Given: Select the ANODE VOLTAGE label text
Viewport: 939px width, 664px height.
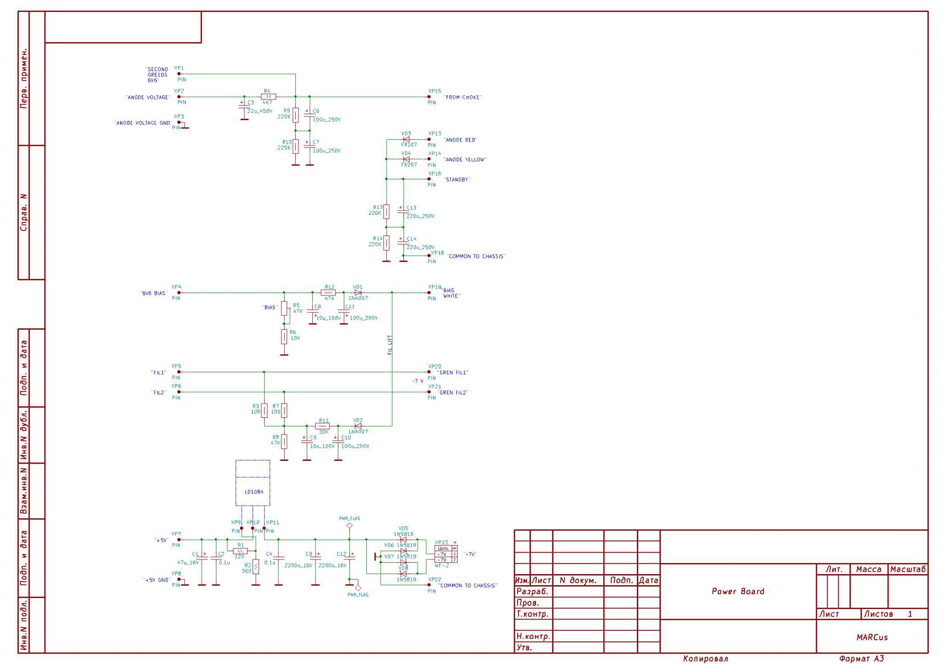Looking at the screenshot, I should (x=148, y=97).
